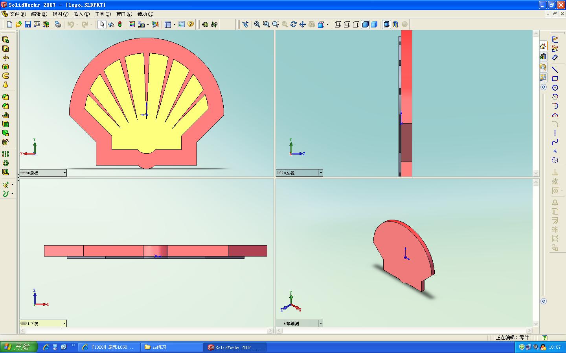Open the 视图 (View) menu
Image resolution: width=566 pixels, height=353 pixels.
tap(60, 14)
